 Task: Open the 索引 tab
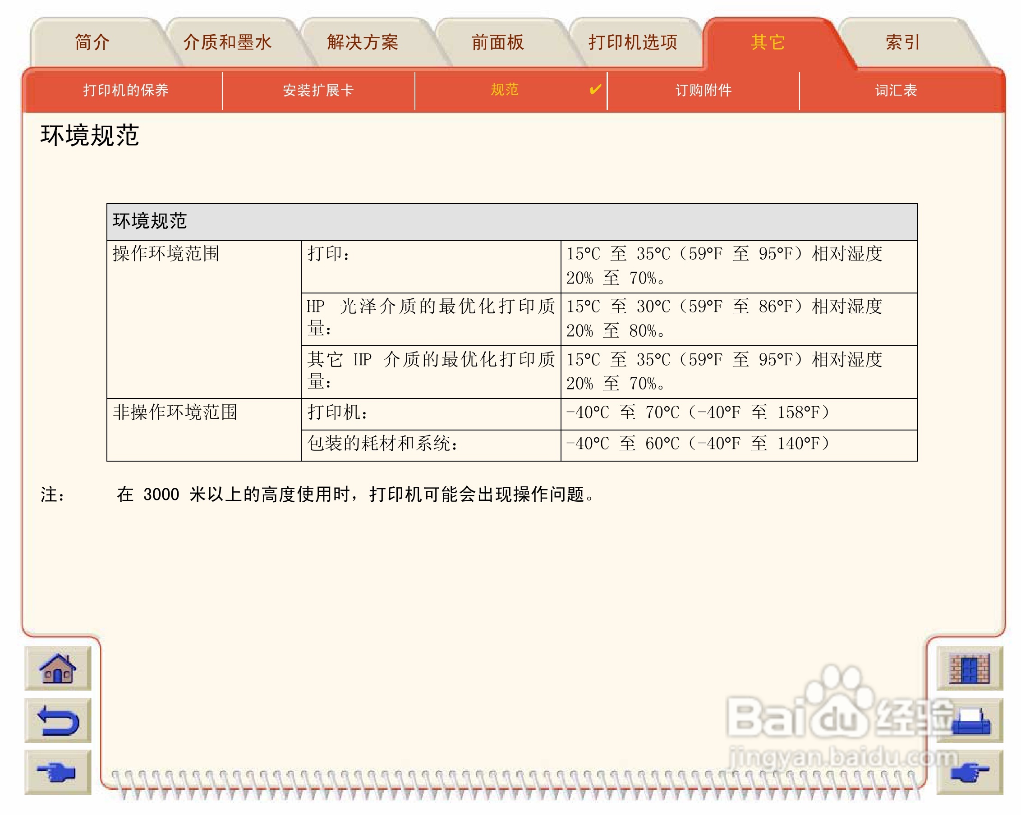902,42
